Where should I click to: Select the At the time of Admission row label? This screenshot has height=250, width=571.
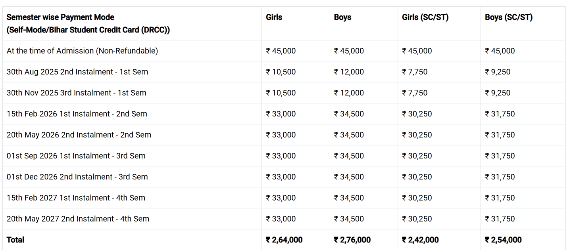(82, 51)
